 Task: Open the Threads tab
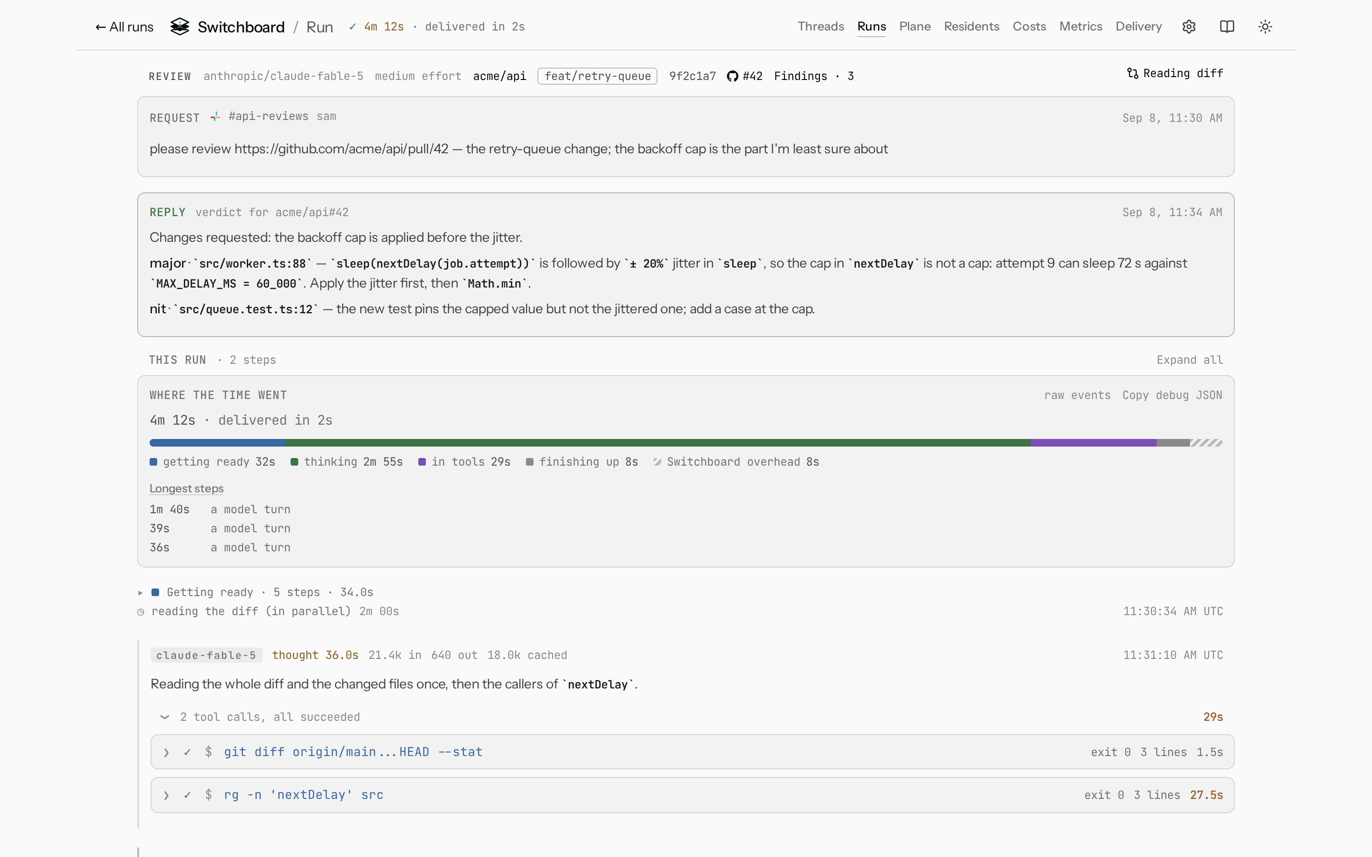pos(820,27)
